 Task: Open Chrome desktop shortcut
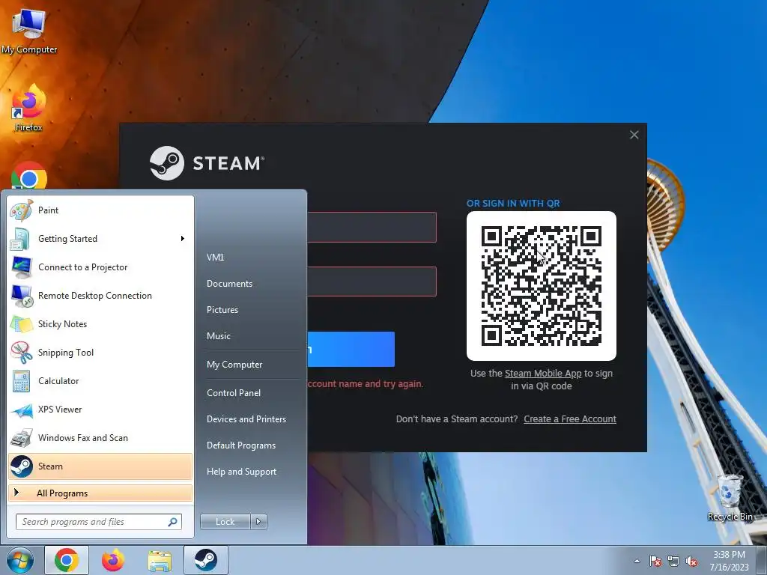point(29,176)
